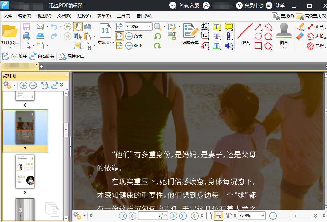327x222 pixels.
Task: Take a snapshot with the camera tool
Action: point(87,27)
